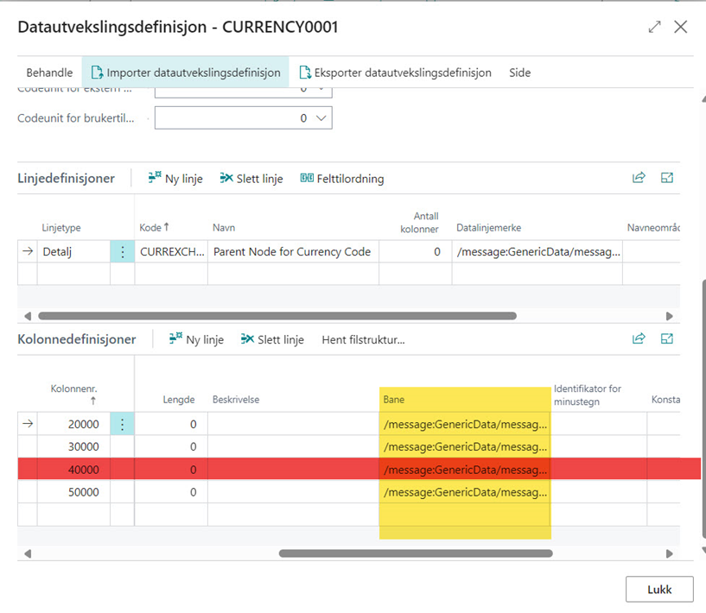
Task: Click Bane path in row 40000
Action: click(465, 470)
